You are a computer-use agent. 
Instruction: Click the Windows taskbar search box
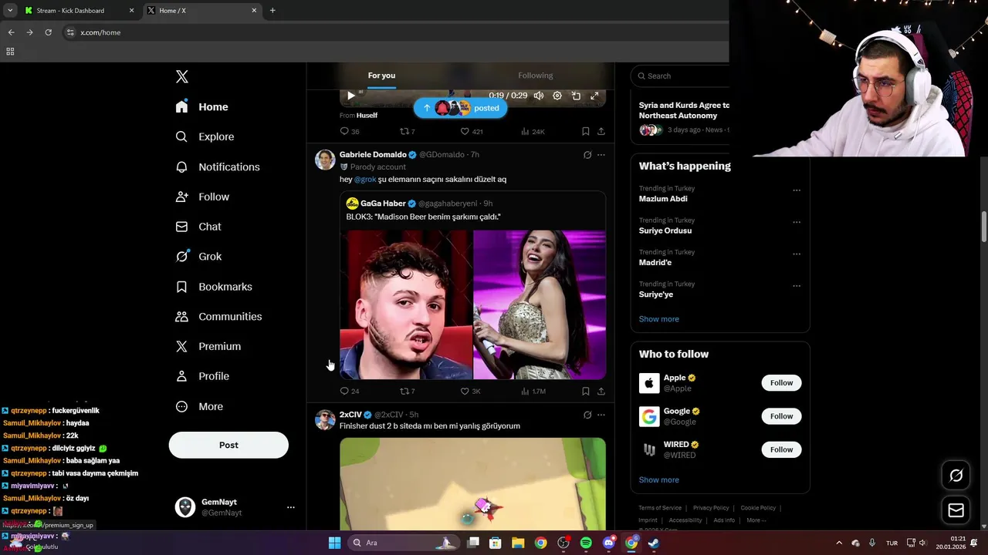[x=404, y=543]
